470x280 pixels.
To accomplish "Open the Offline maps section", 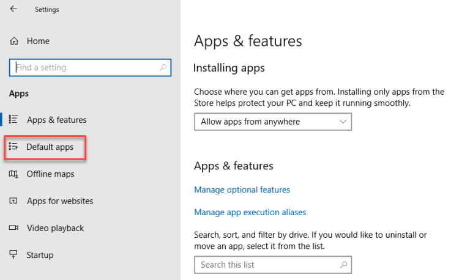I will pos(50,174).
